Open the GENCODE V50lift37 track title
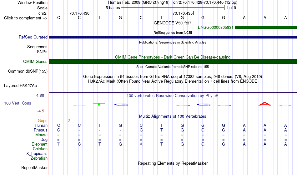Viewport: 297px width, 175px height. 173,23
